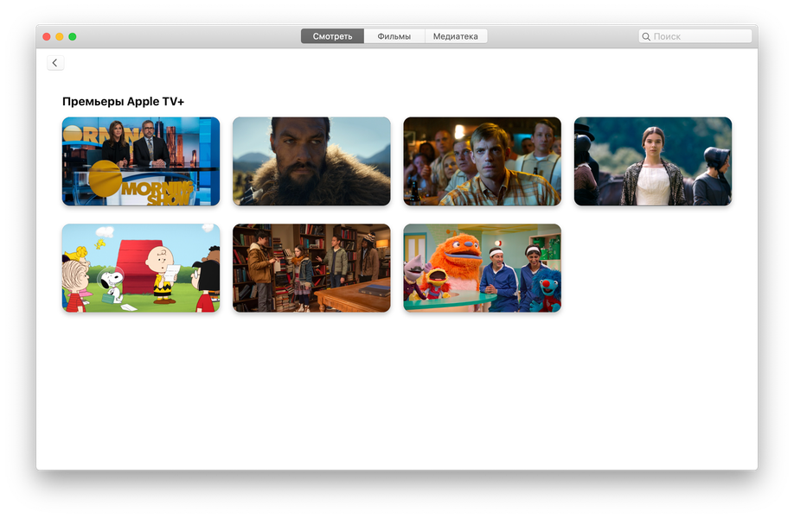The width and height of the screenshot is (794, 518).
Task: Switch to the Медиатека tab
Action: click(x=456, y=36)
